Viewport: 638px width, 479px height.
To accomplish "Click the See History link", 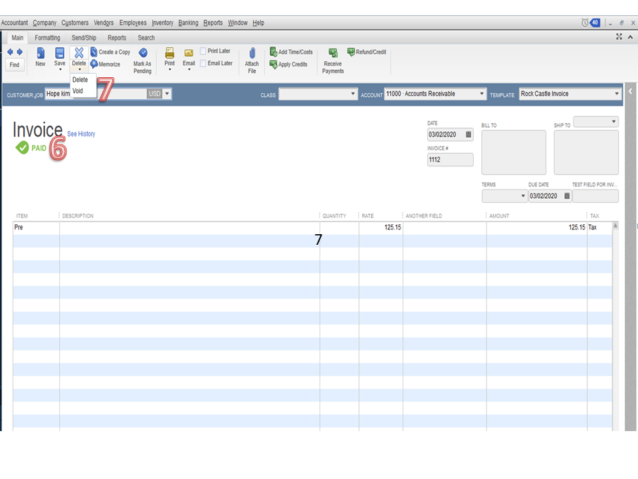I will [x=81, y=134].
